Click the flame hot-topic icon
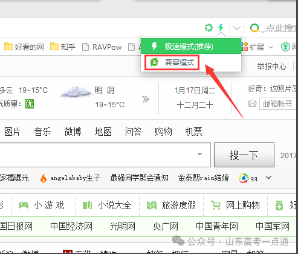The image size is (298, 254). 44,178
